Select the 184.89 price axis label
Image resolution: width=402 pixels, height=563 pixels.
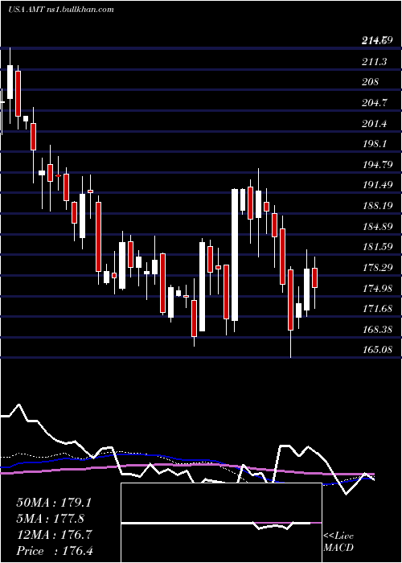(377, 227)
